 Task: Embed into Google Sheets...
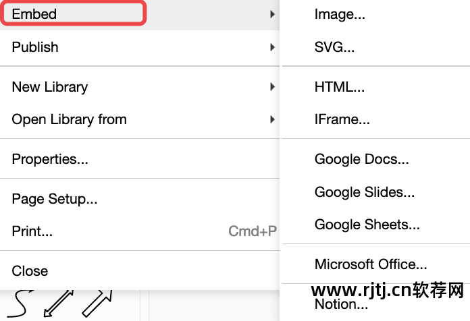[367, 225]
